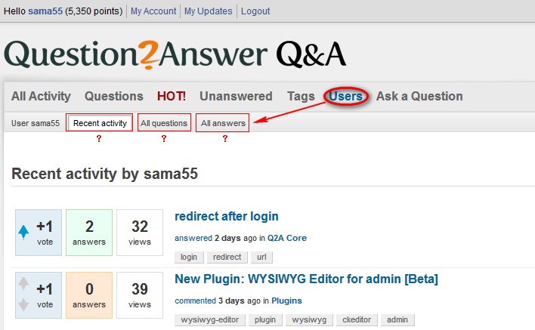Open the My Account link
Image resolution: width=535 pixels, height=330 pixels.
point(153,11)
